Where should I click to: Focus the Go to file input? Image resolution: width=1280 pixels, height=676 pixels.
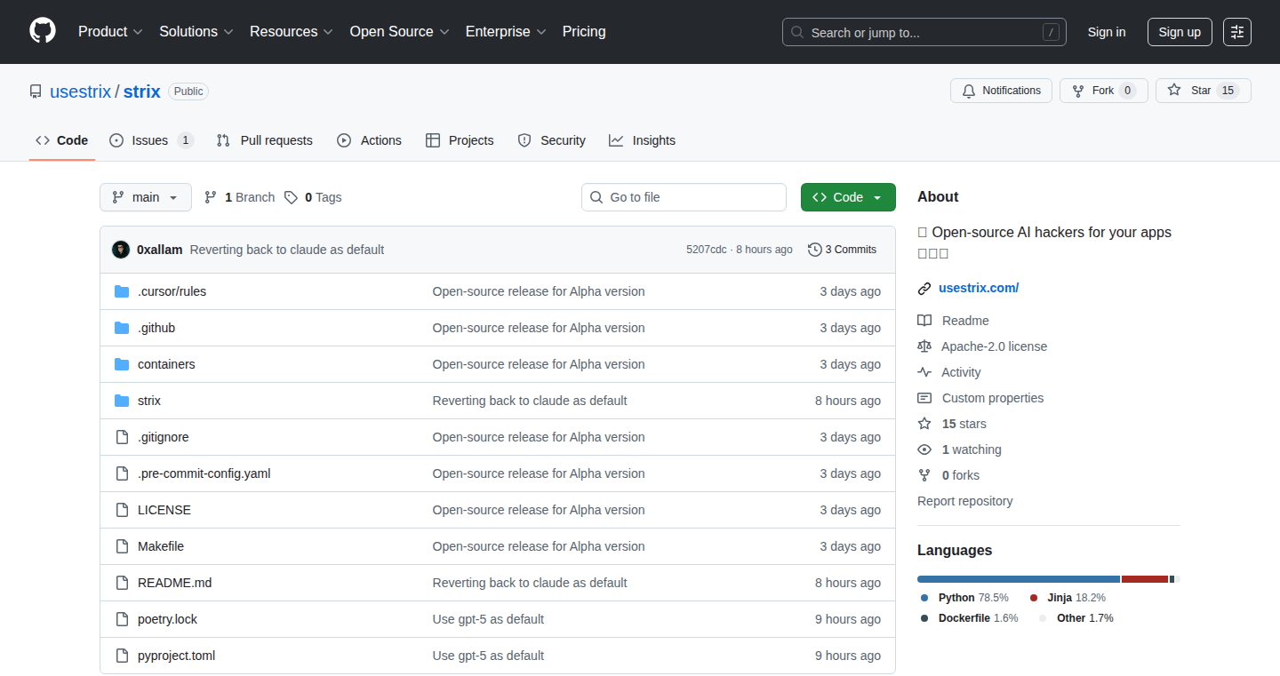click(x=684, y=197)
